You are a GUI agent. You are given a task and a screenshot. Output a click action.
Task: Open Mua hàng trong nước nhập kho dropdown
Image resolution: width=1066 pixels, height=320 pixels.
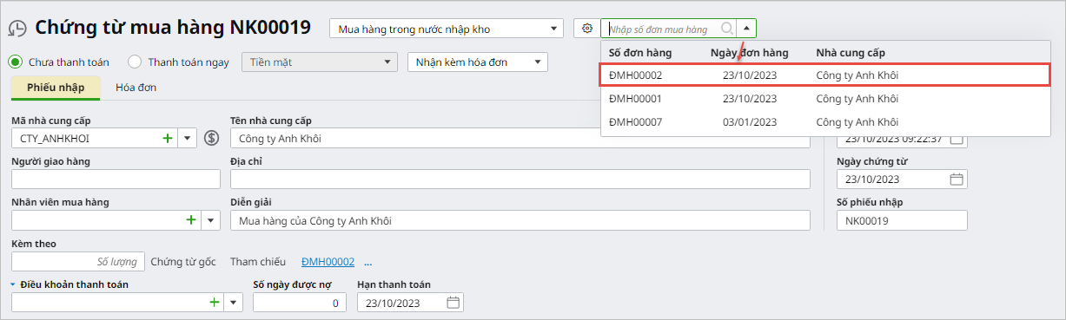click(x=447, y=29)
